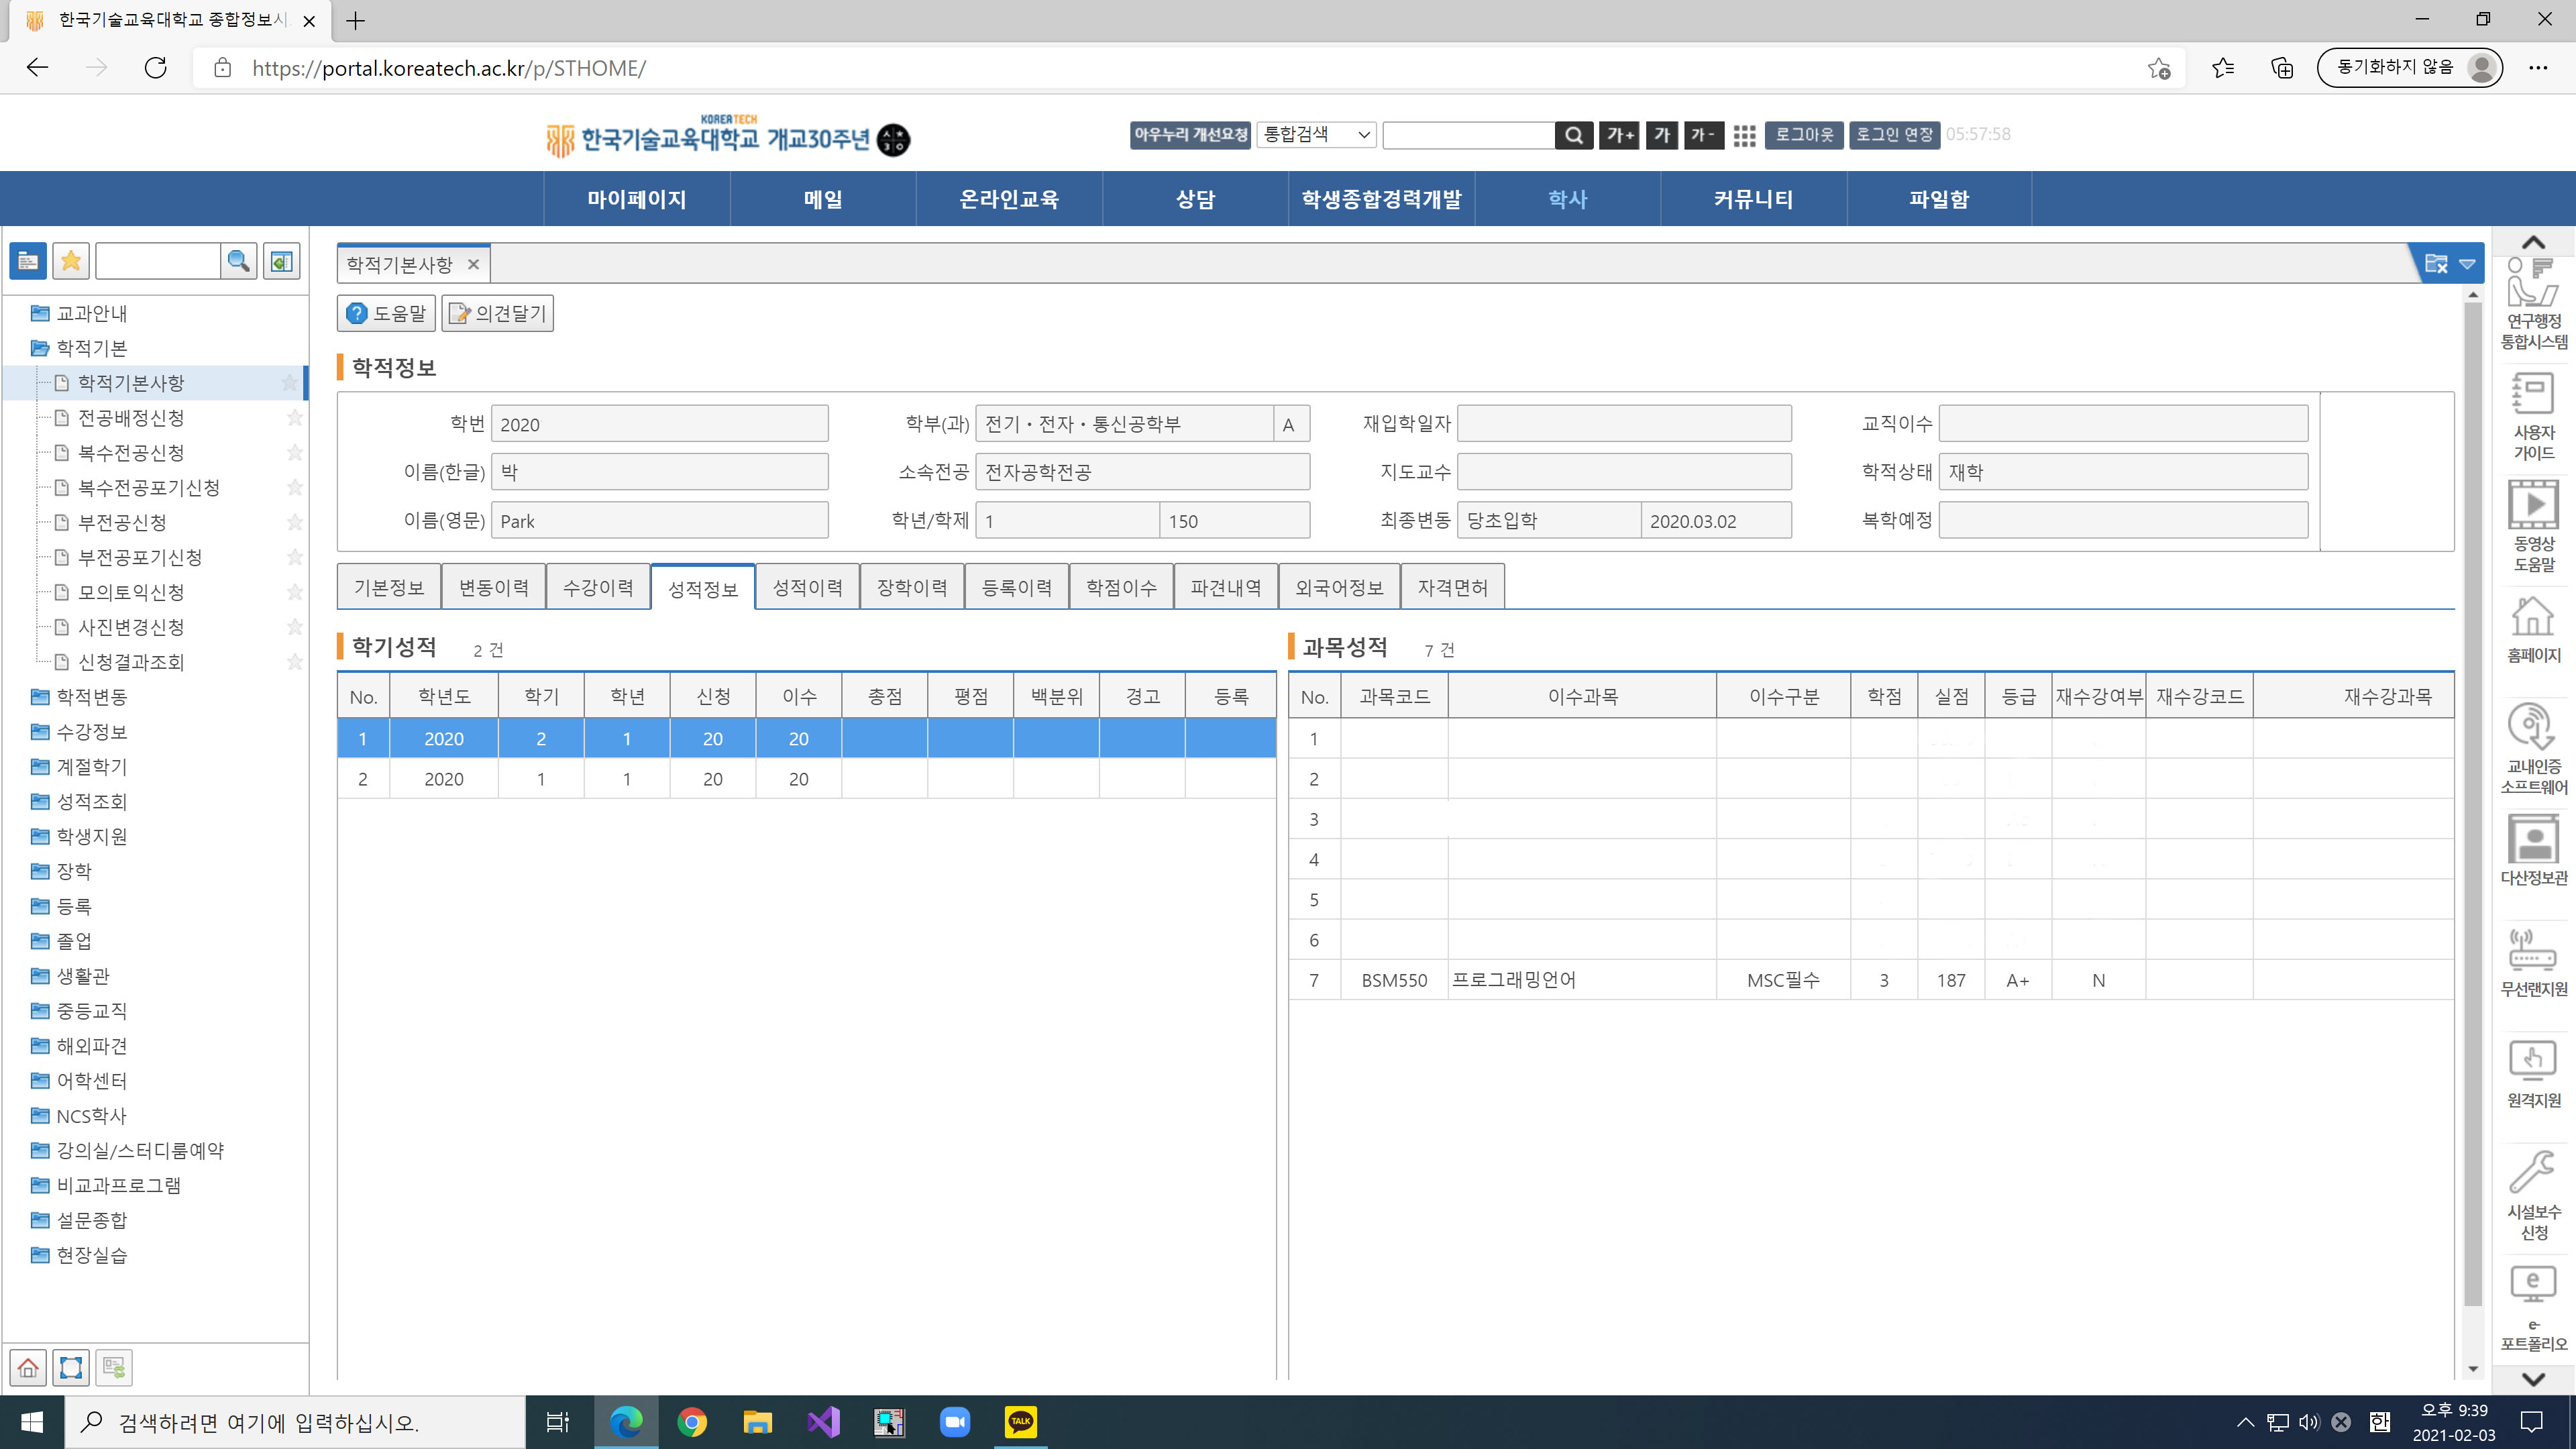Decrease font size with 가- button
This screenshot has height=1449, width=2576.
click(1703, 135)
